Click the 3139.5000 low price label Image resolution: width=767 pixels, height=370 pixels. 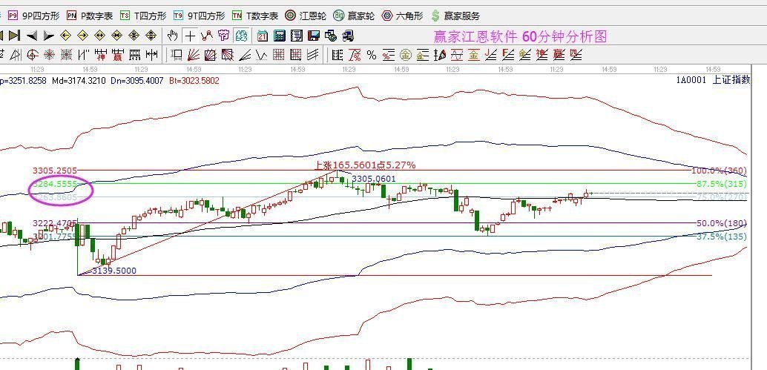114,271
